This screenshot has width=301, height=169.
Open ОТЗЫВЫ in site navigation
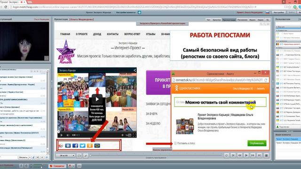point(150,34)
